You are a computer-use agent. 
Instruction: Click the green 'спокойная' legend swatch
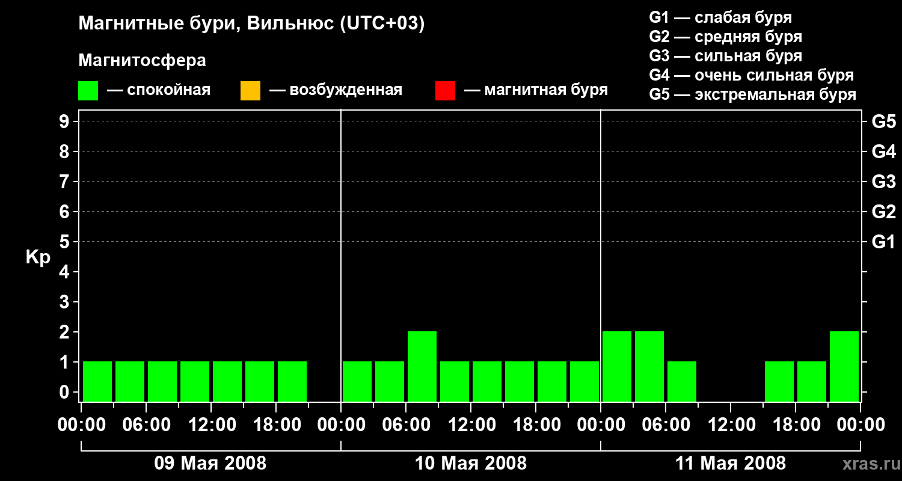[88, 91]
